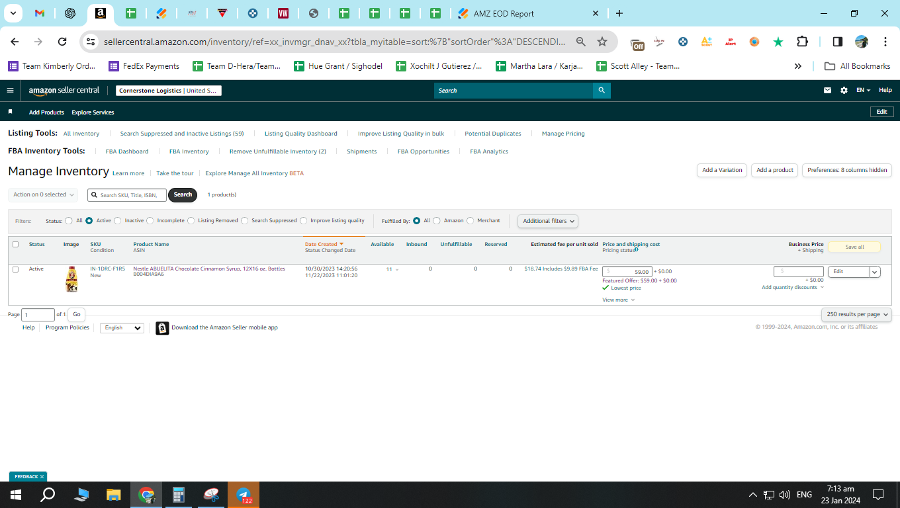The image size is (900, 508).
Task: Open Manage Pricing
Action: (563, 134)
